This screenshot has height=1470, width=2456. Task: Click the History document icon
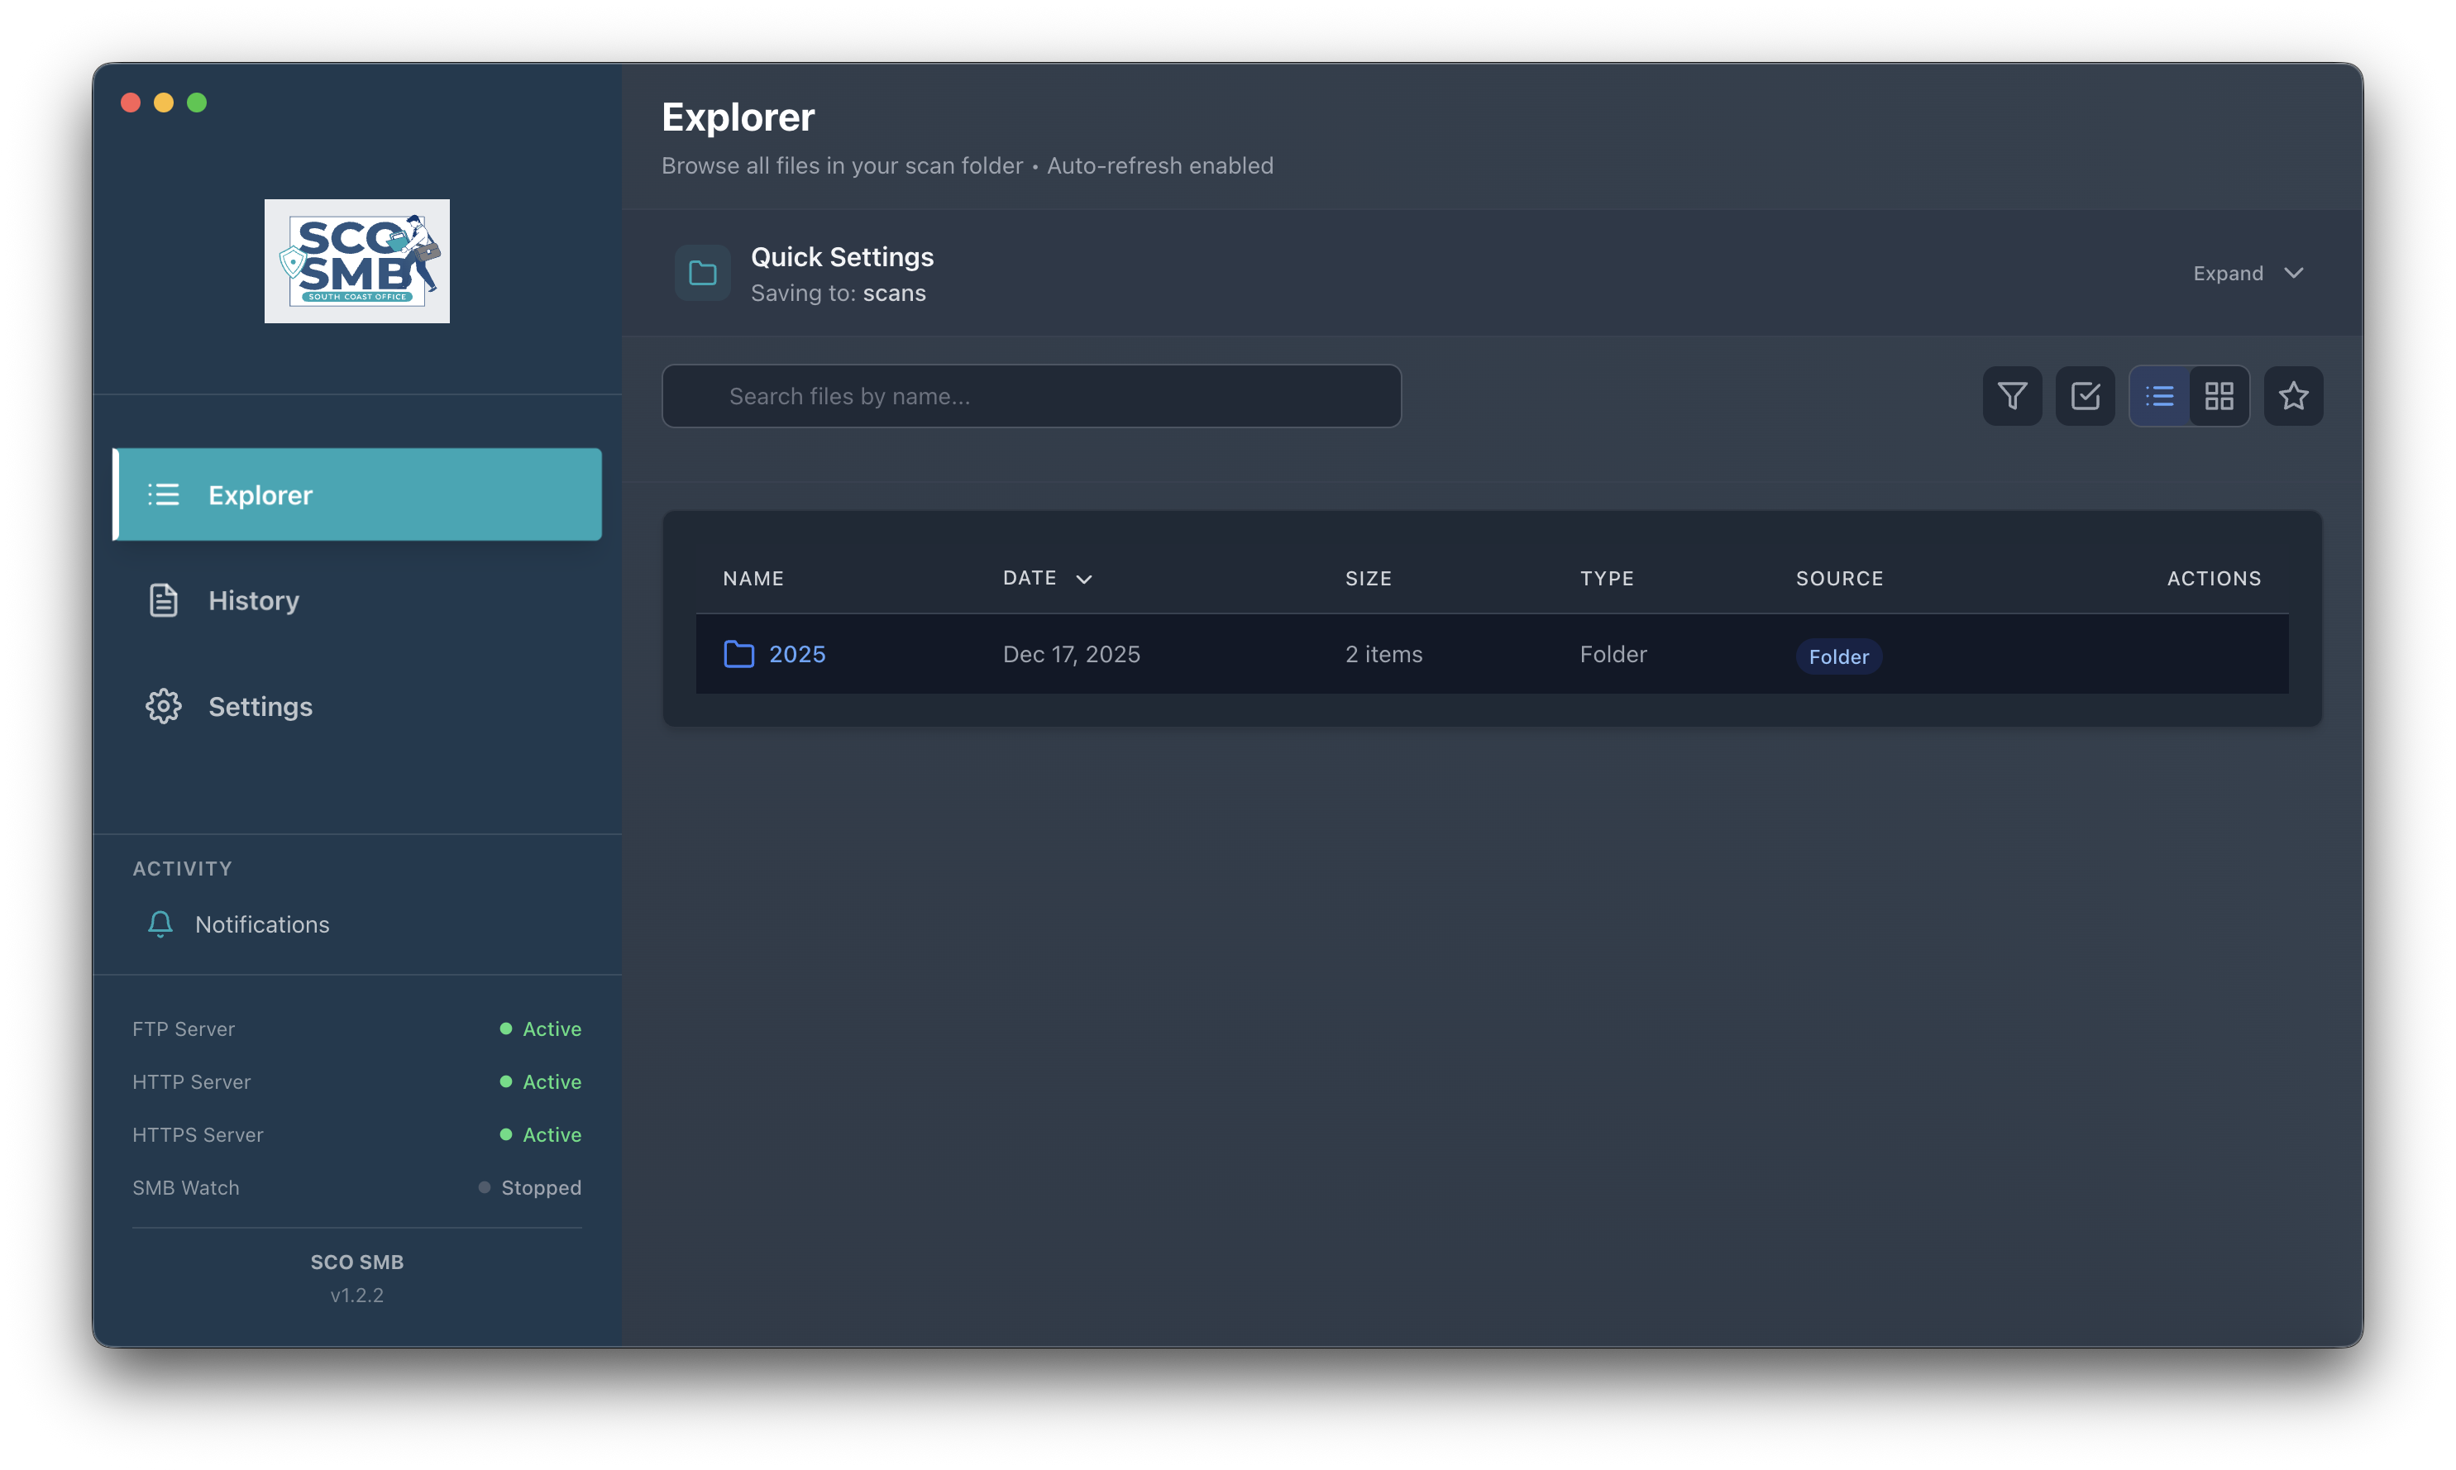tap(164, 600)
